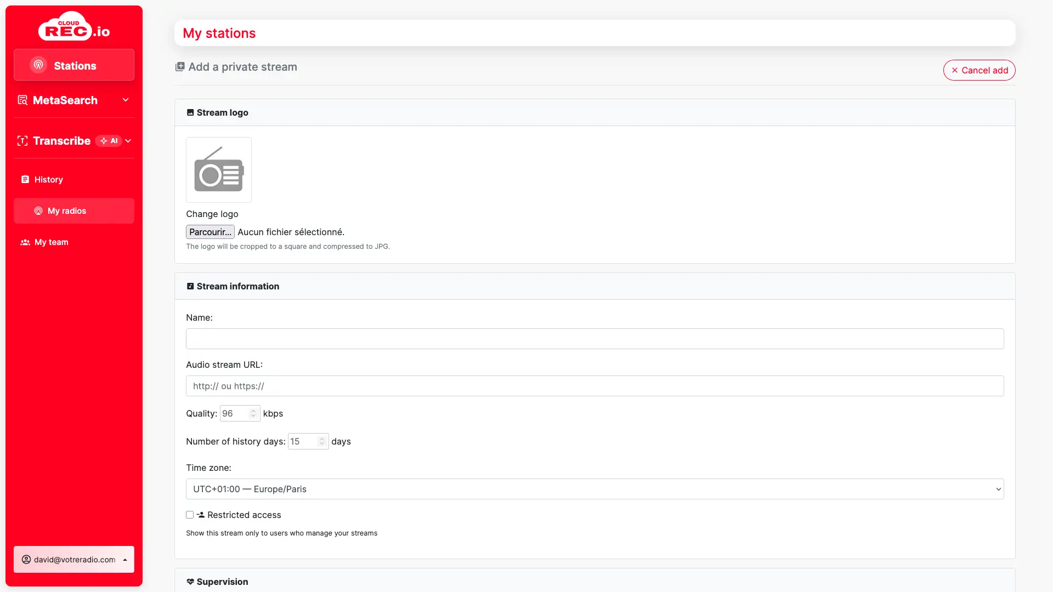
Task: Click the Stations broadcast icon
Action: [38, 65]
